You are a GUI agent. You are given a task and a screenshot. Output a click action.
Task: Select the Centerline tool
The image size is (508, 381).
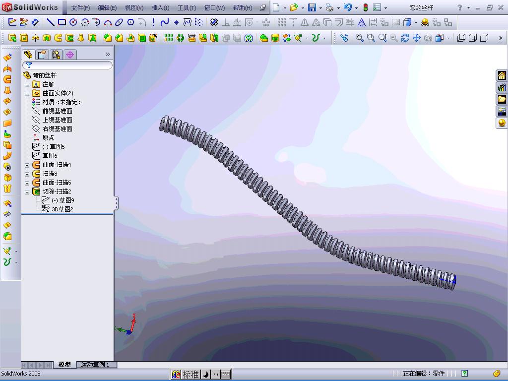coord(153,22)
